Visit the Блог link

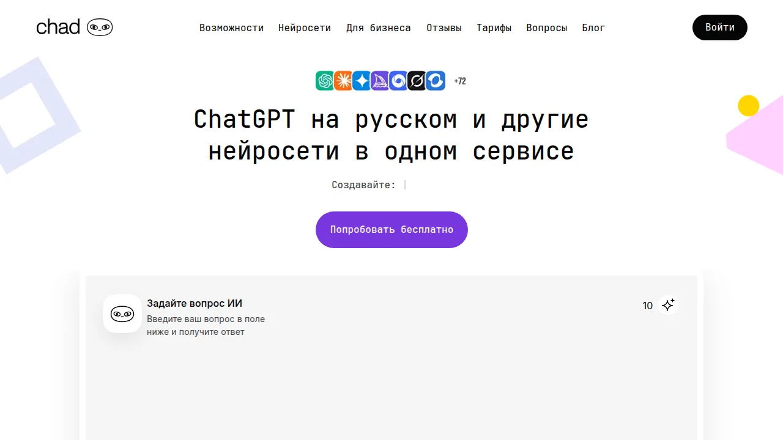coord(593,28)
